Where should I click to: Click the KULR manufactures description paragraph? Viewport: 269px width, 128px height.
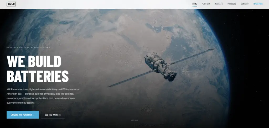43,96
